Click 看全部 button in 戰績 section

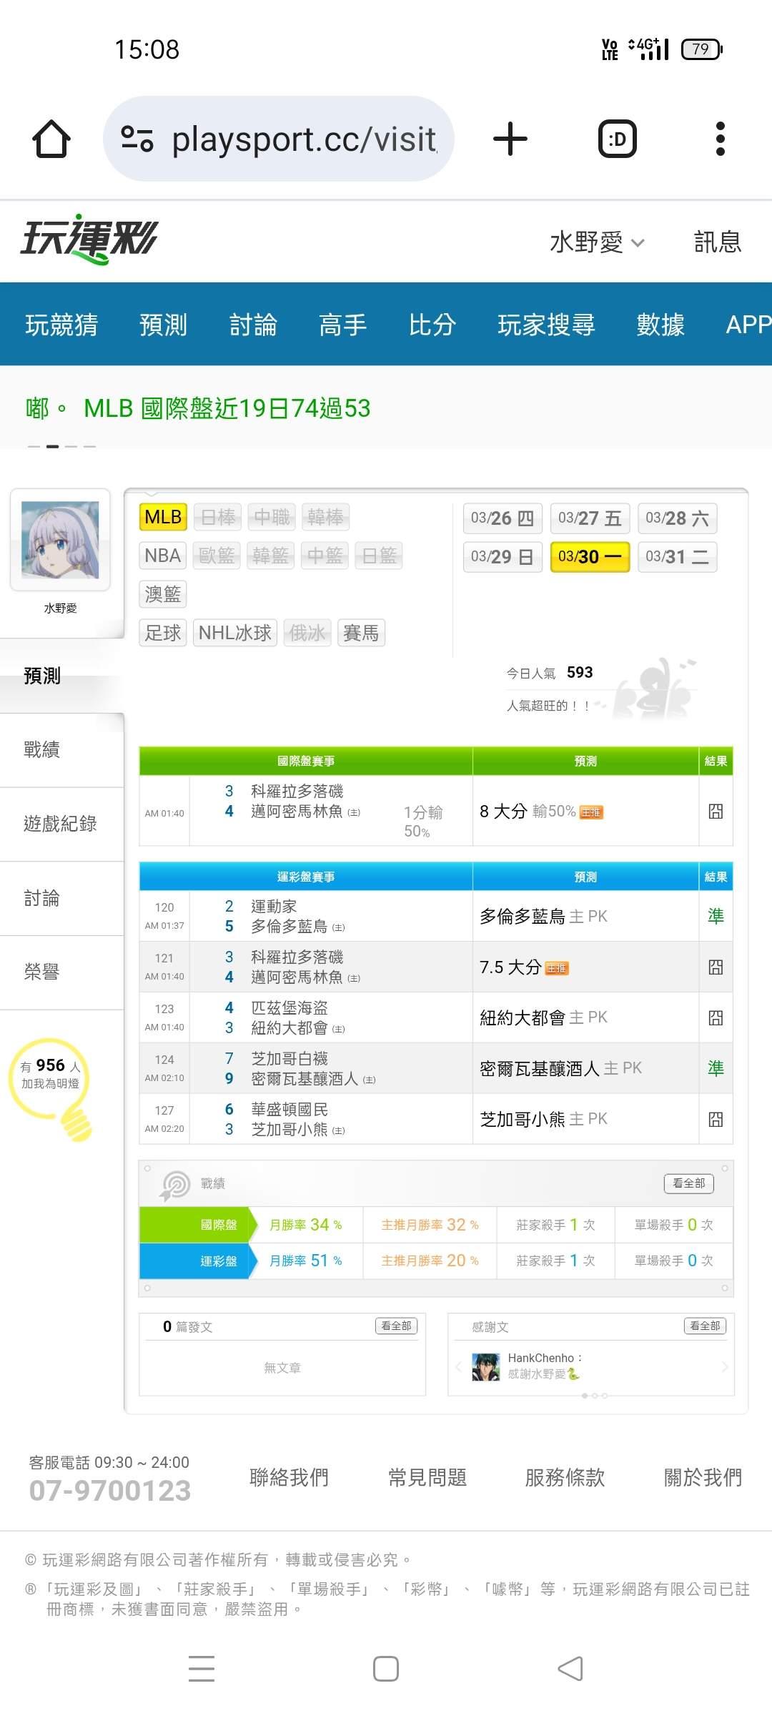coord(689,1183)
